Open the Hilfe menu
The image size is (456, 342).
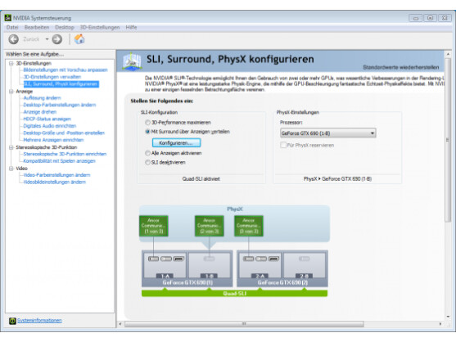coord(131,27)
